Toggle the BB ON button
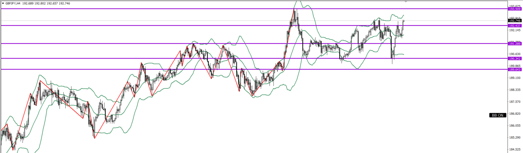523x153 pixels. coord(497,115)
